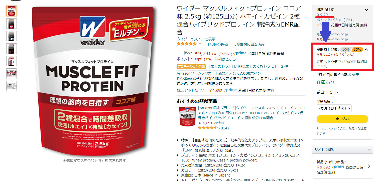The image size is (377, 181).
Task: Expand the promotion 2 件 dropdown
Action: click(x=287, y=66)
